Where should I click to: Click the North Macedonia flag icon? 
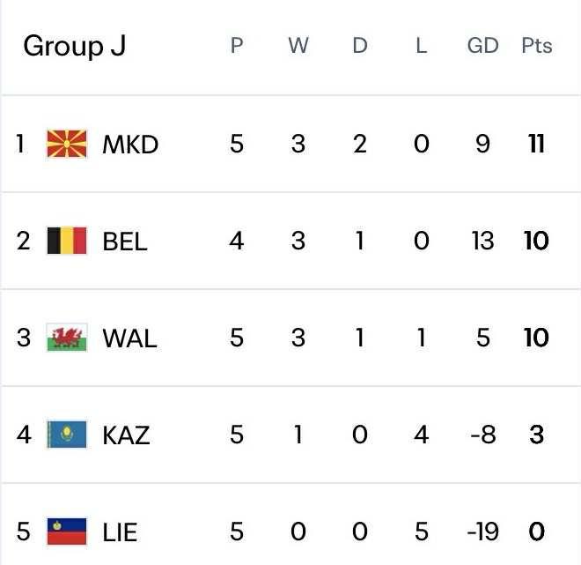(x=67, y=144)
